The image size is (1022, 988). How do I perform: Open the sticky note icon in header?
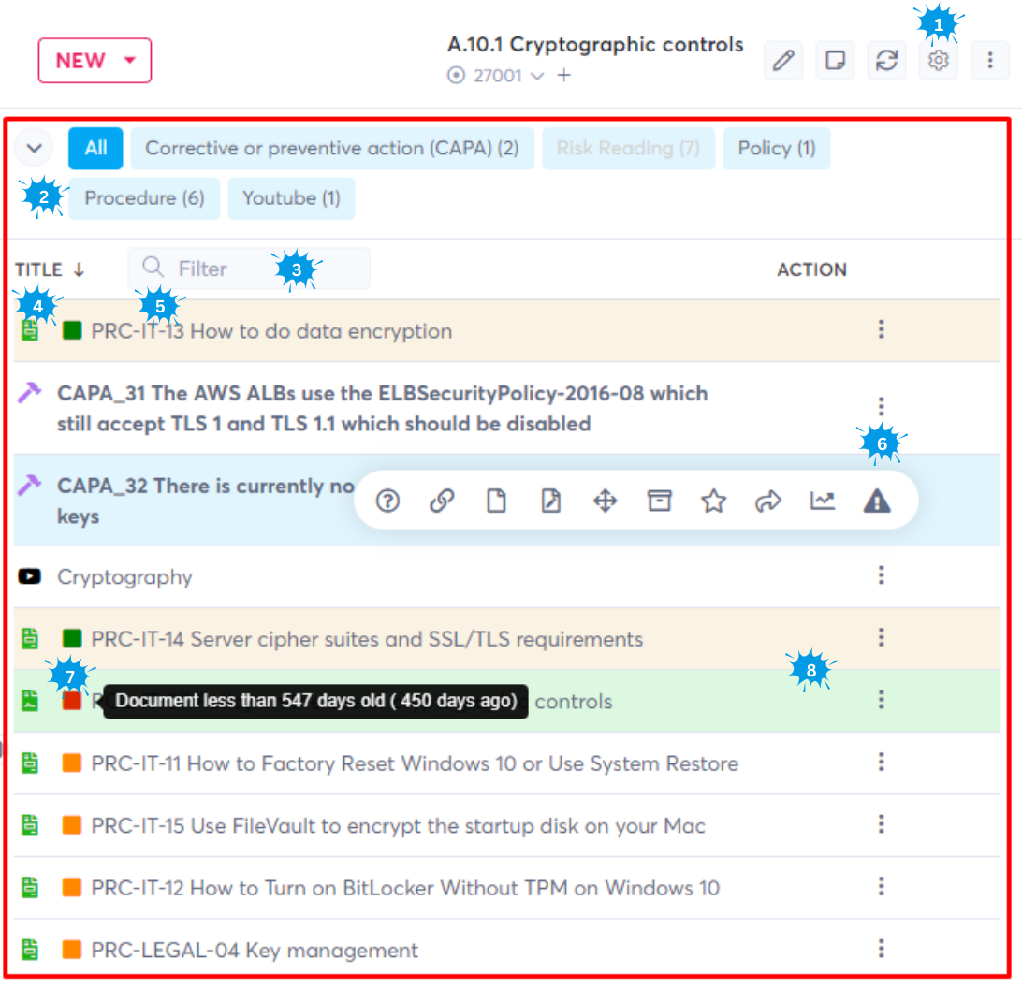835,61
